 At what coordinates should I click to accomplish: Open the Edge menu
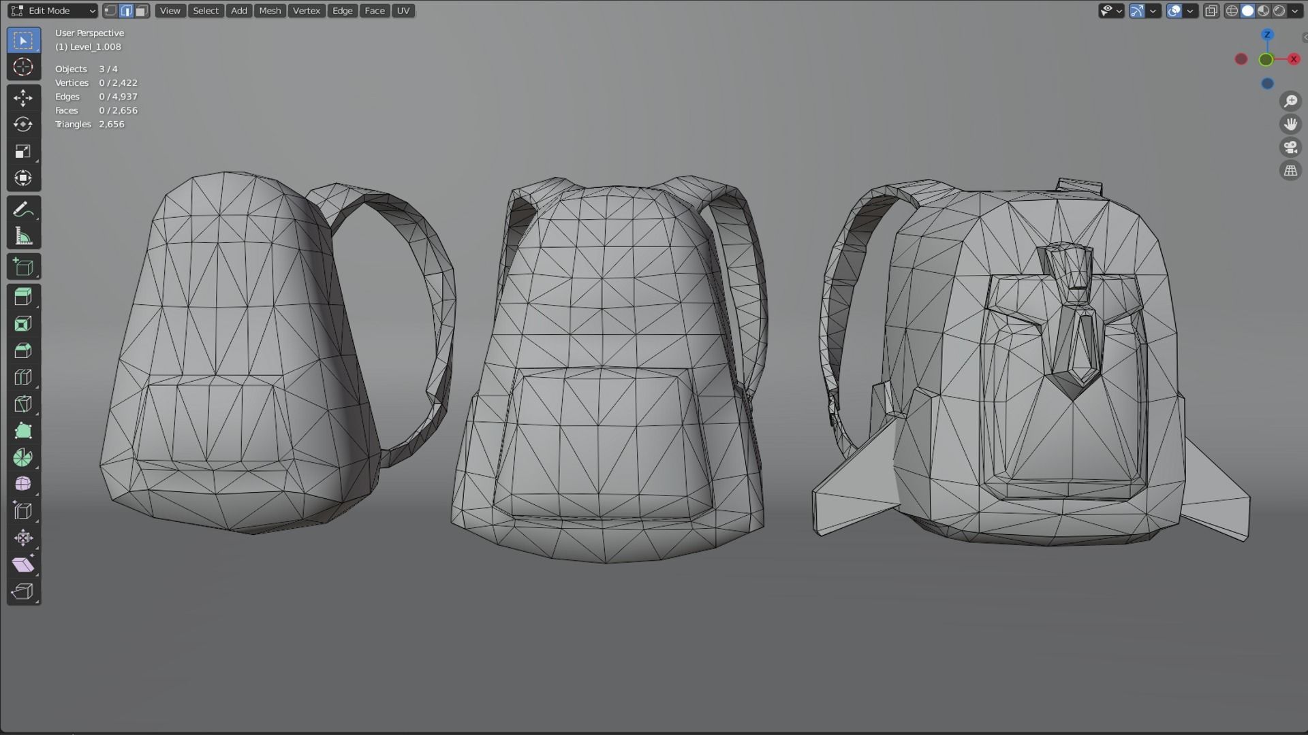342,11
